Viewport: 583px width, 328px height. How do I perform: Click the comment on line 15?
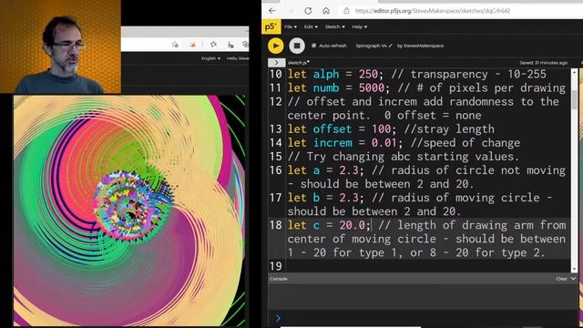tap(404, 157)
